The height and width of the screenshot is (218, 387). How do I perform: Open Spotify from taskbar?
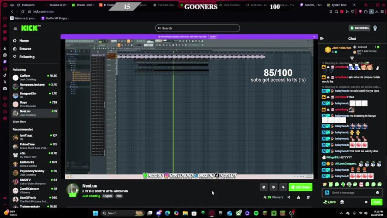point(256,213)
